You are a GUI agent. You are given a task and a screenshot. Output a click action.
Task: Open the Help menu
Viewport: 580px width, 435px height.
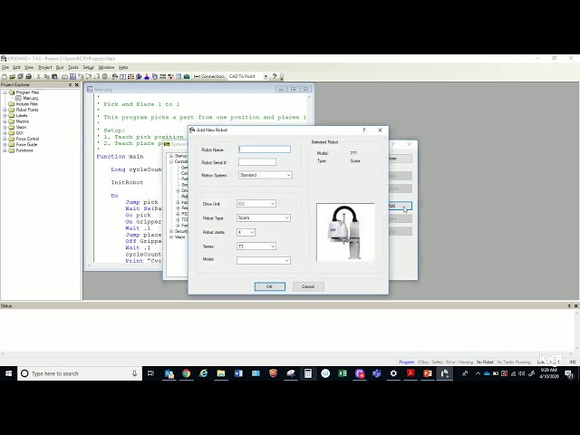(x=123, y=67)
